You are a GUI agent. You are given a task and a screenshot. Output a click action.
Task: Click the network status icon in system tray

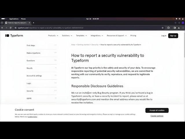pyautogui.click(x=177, y=19)
